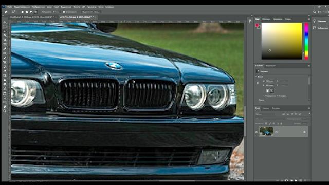The width and height of the screenshot is (329, 185).
Task: Select the Lasso tool in toolbar
Action: [5, 31]
